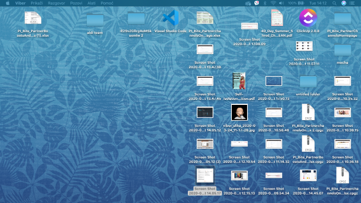Open the Viber application menu
Image resolution: width=361 pixels, height=203 pixels.
click(x=20, y=3)
